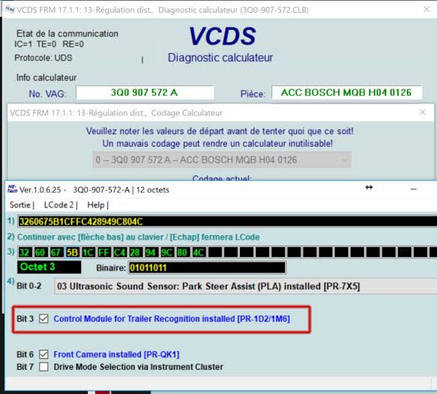Click the NF-Tech LCode window icon
The width and height of the screenshot is (437, 394).
click(12, 189)
